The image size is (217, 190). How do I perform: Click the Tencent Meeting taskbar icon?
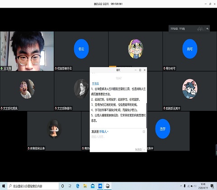point(100,186)
